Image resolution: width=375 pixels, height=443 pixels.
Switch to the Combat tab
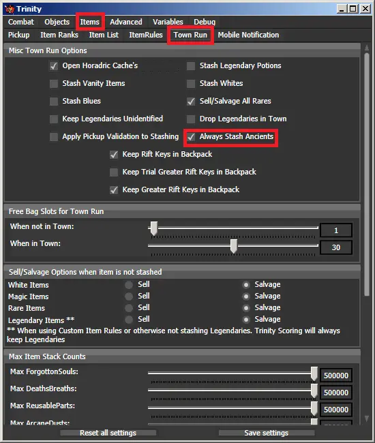(x=21, y=22)
